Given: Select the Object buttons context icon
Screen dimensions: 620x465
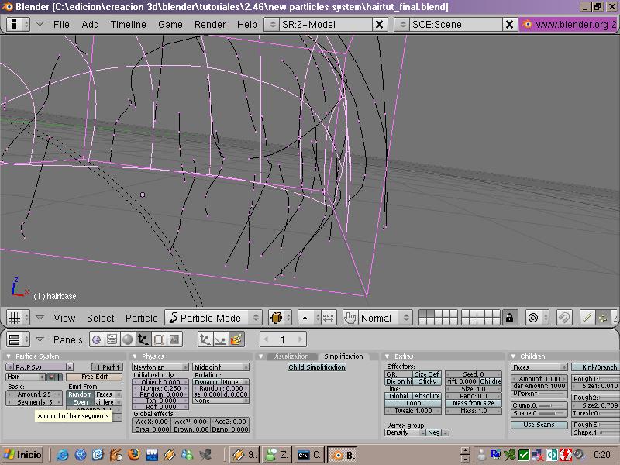Looking at the screenshot, I should click(143, 339).
